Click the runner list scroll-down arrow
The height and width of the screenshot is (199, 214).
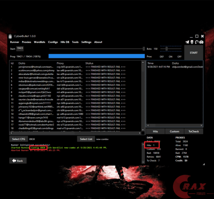[x=143, y=130]
